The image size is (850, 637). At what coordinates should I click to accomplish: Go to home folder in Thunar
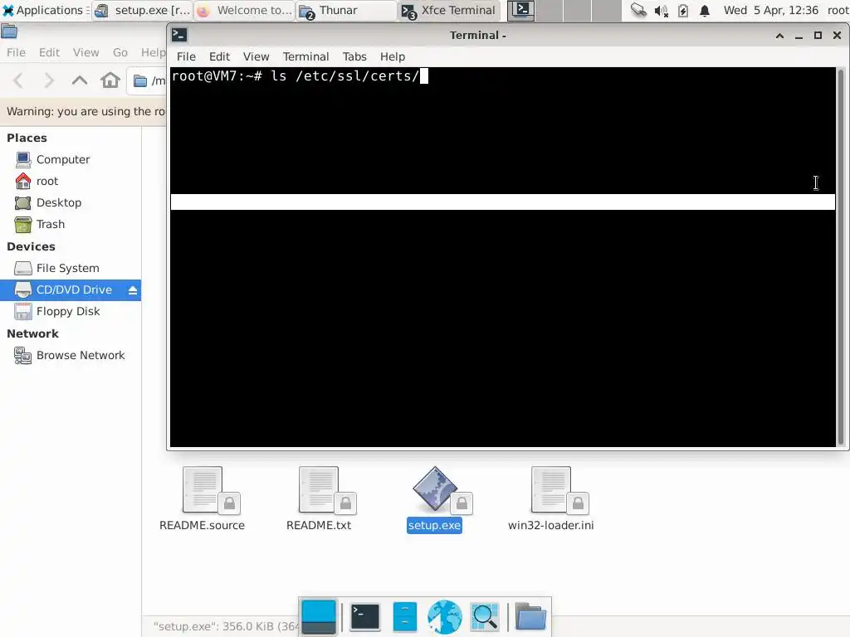click(110, 80)
